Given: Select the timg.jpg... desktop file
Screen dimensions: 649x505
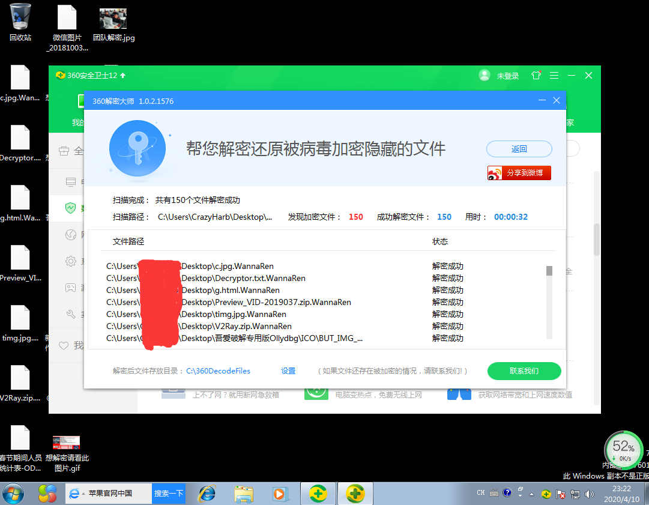Looking at the screenshot, I should [20, 323].
